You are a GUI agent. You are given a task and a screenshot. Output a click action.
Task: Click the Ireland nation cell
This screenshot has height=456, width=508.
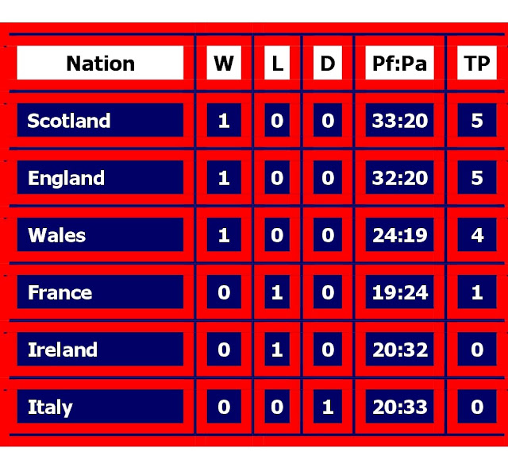point(100,349)
